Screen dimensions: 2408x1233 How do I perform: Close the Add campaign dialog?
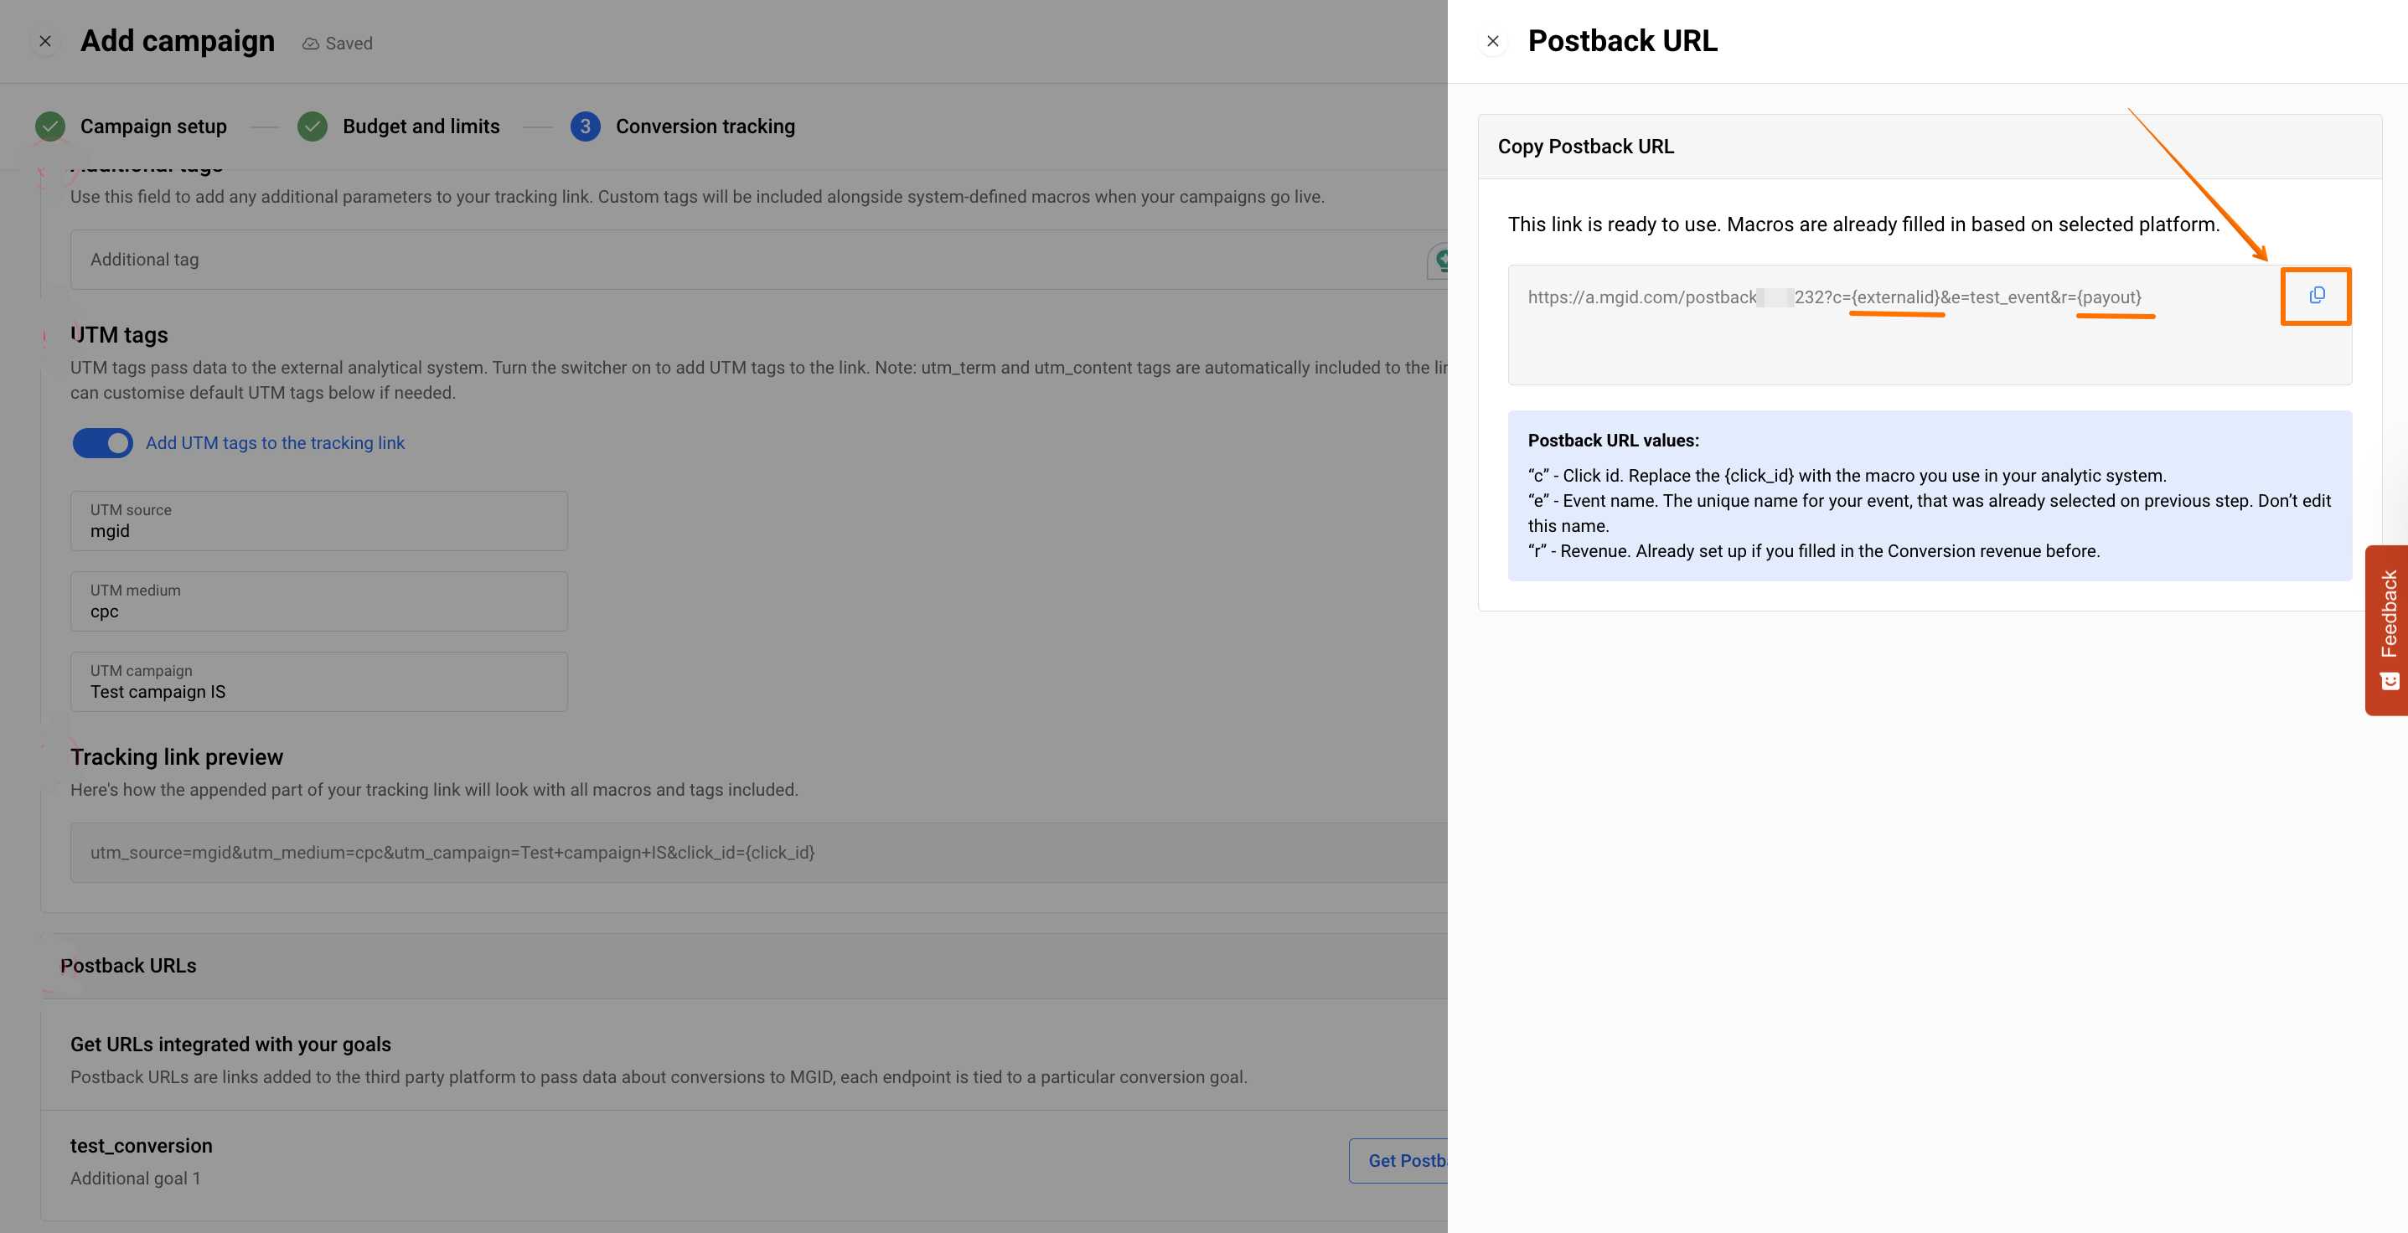pyautogui.click(x=45, y=41)
